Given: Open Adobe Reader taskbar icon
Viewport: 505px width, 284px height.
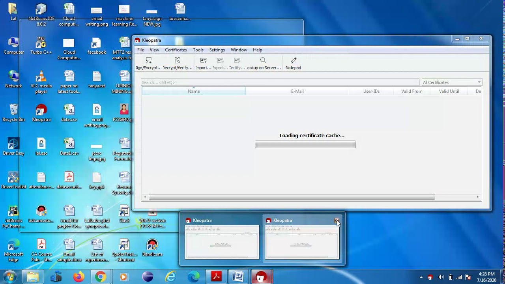Looking at the screenshot, I should tap(216, 277).
